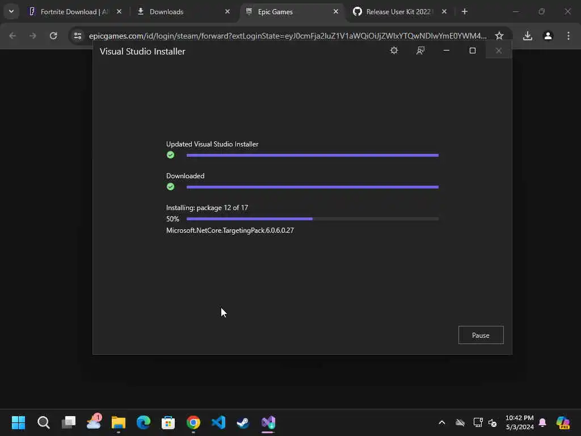Launch Microsoft Edge from the taskbar
Image resolution: width=581 pixels, height=436 pixels.
[x=144, y=422]
